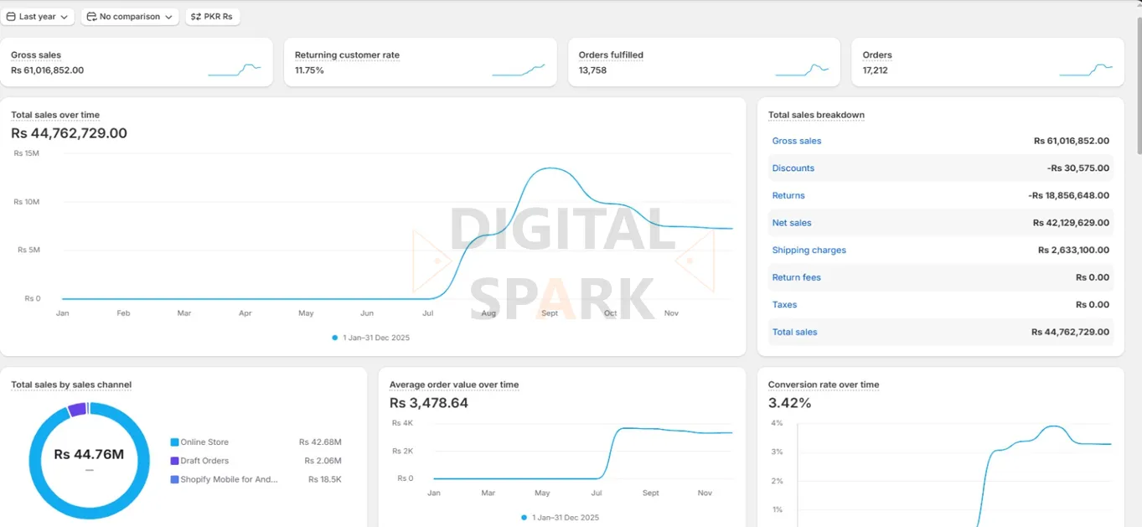Open the Gross sales breakdown link

(x=796, y=141)
